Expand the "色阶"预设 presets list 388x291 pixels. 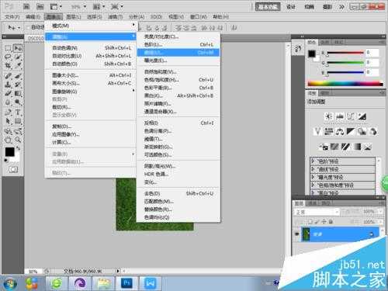(313, 161)
